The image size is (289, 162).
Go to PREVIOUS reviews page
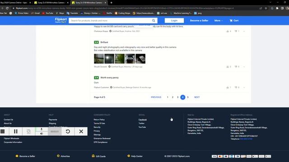(156, 97)
